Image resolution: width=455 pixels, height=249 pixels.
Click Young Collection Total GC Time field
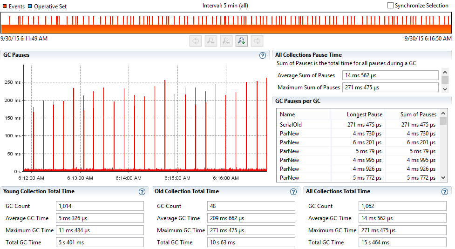100,242
